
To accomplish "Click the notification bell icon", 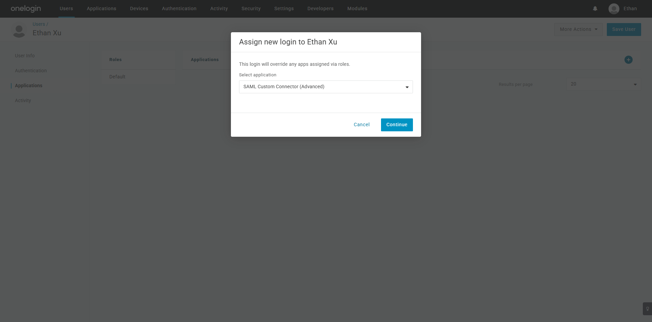I will point(595,8).
